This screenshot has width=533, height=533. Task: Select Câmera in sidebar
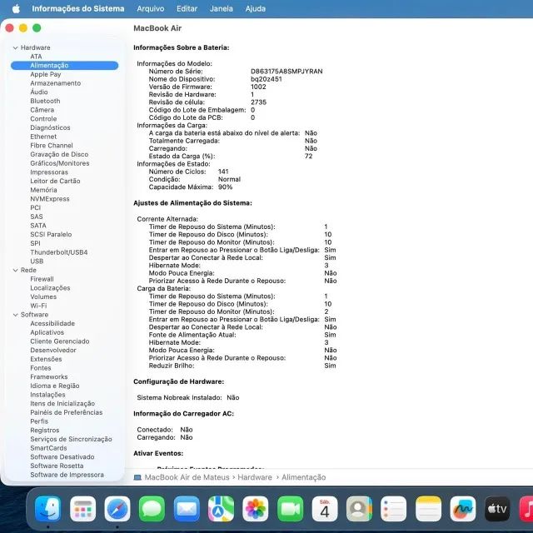point(42,110)
